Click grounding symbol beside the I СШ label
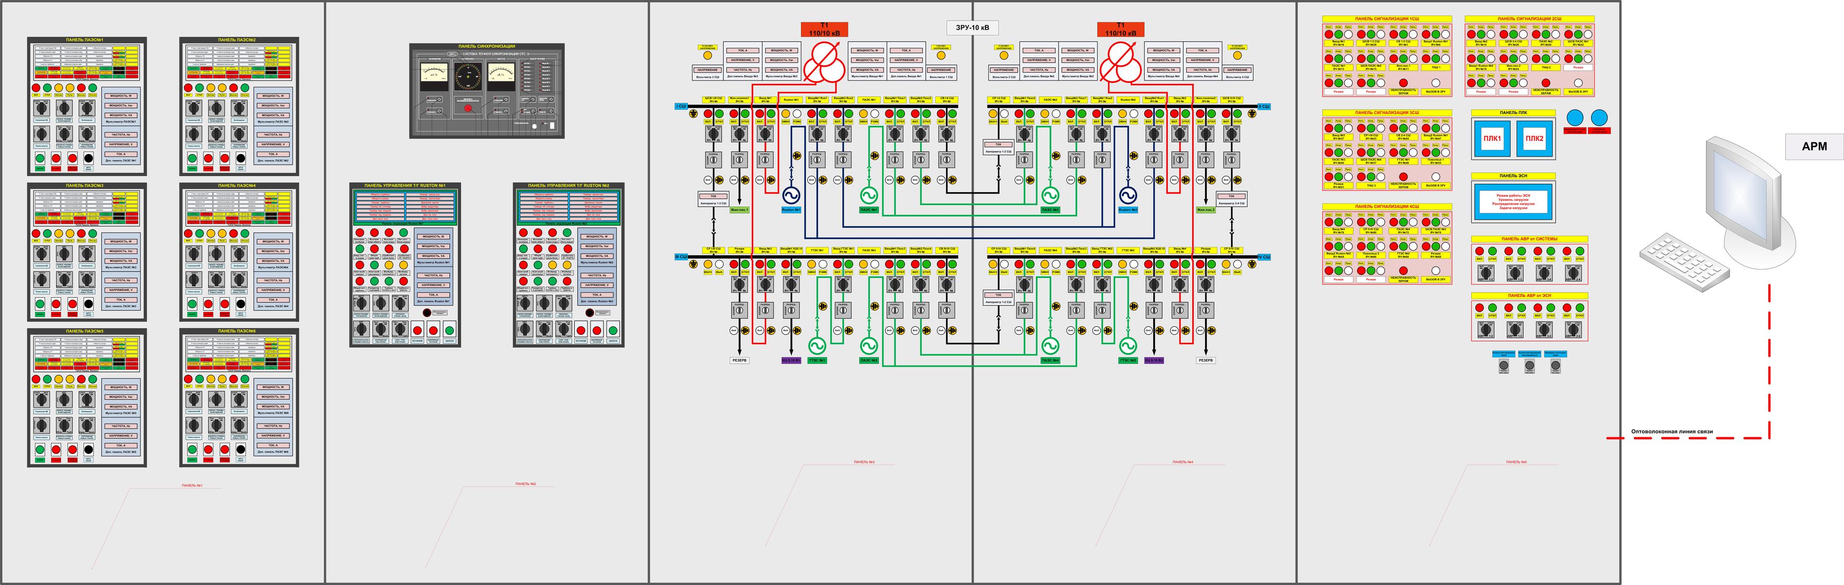The height and width of the screenshot is (585, 1844). (x=693, y=114)
